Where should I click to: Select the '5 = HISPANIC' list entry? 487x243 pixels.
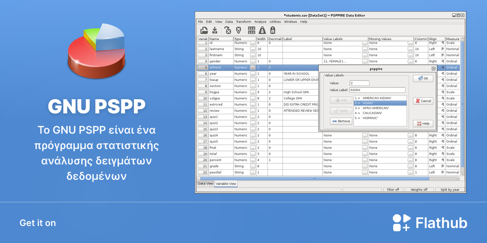[380, 118]
